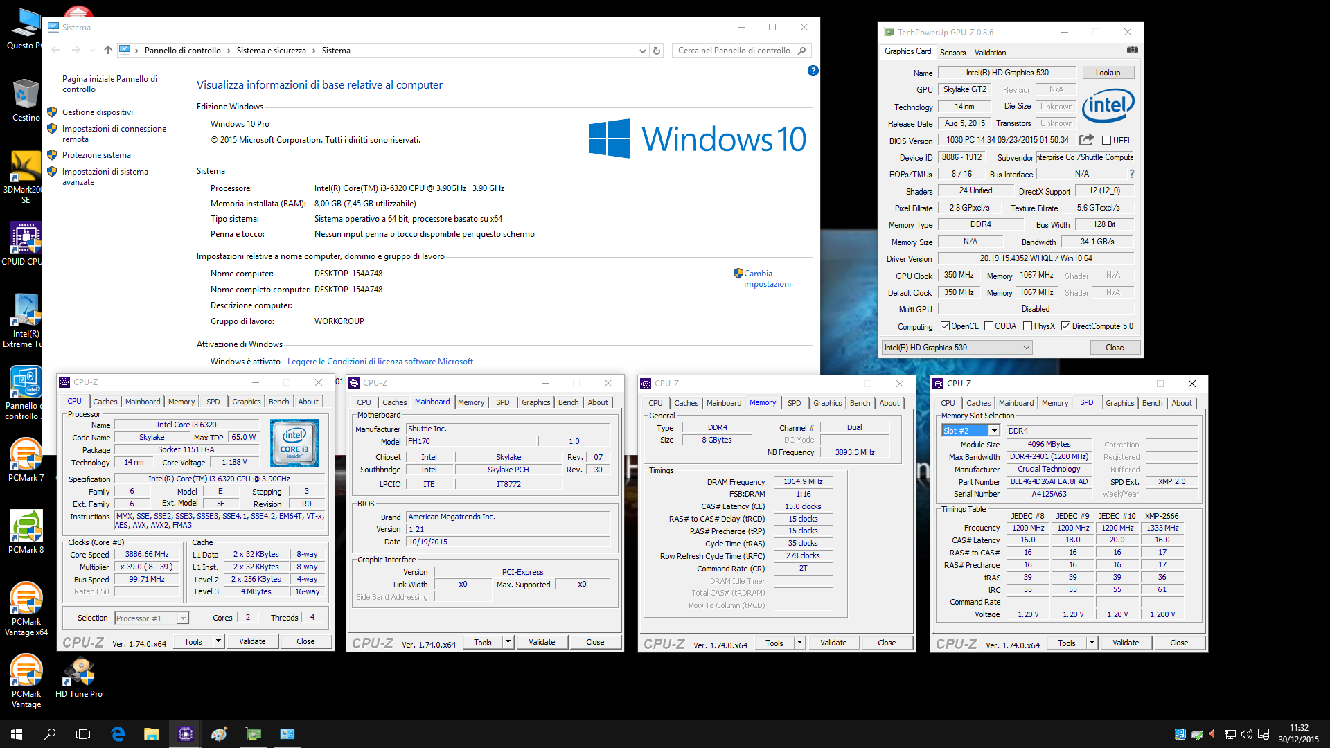Open HD Tune Pro desktop shortcut
The height and width of the screenshot is (748, 1330).
tap(79, 676)
